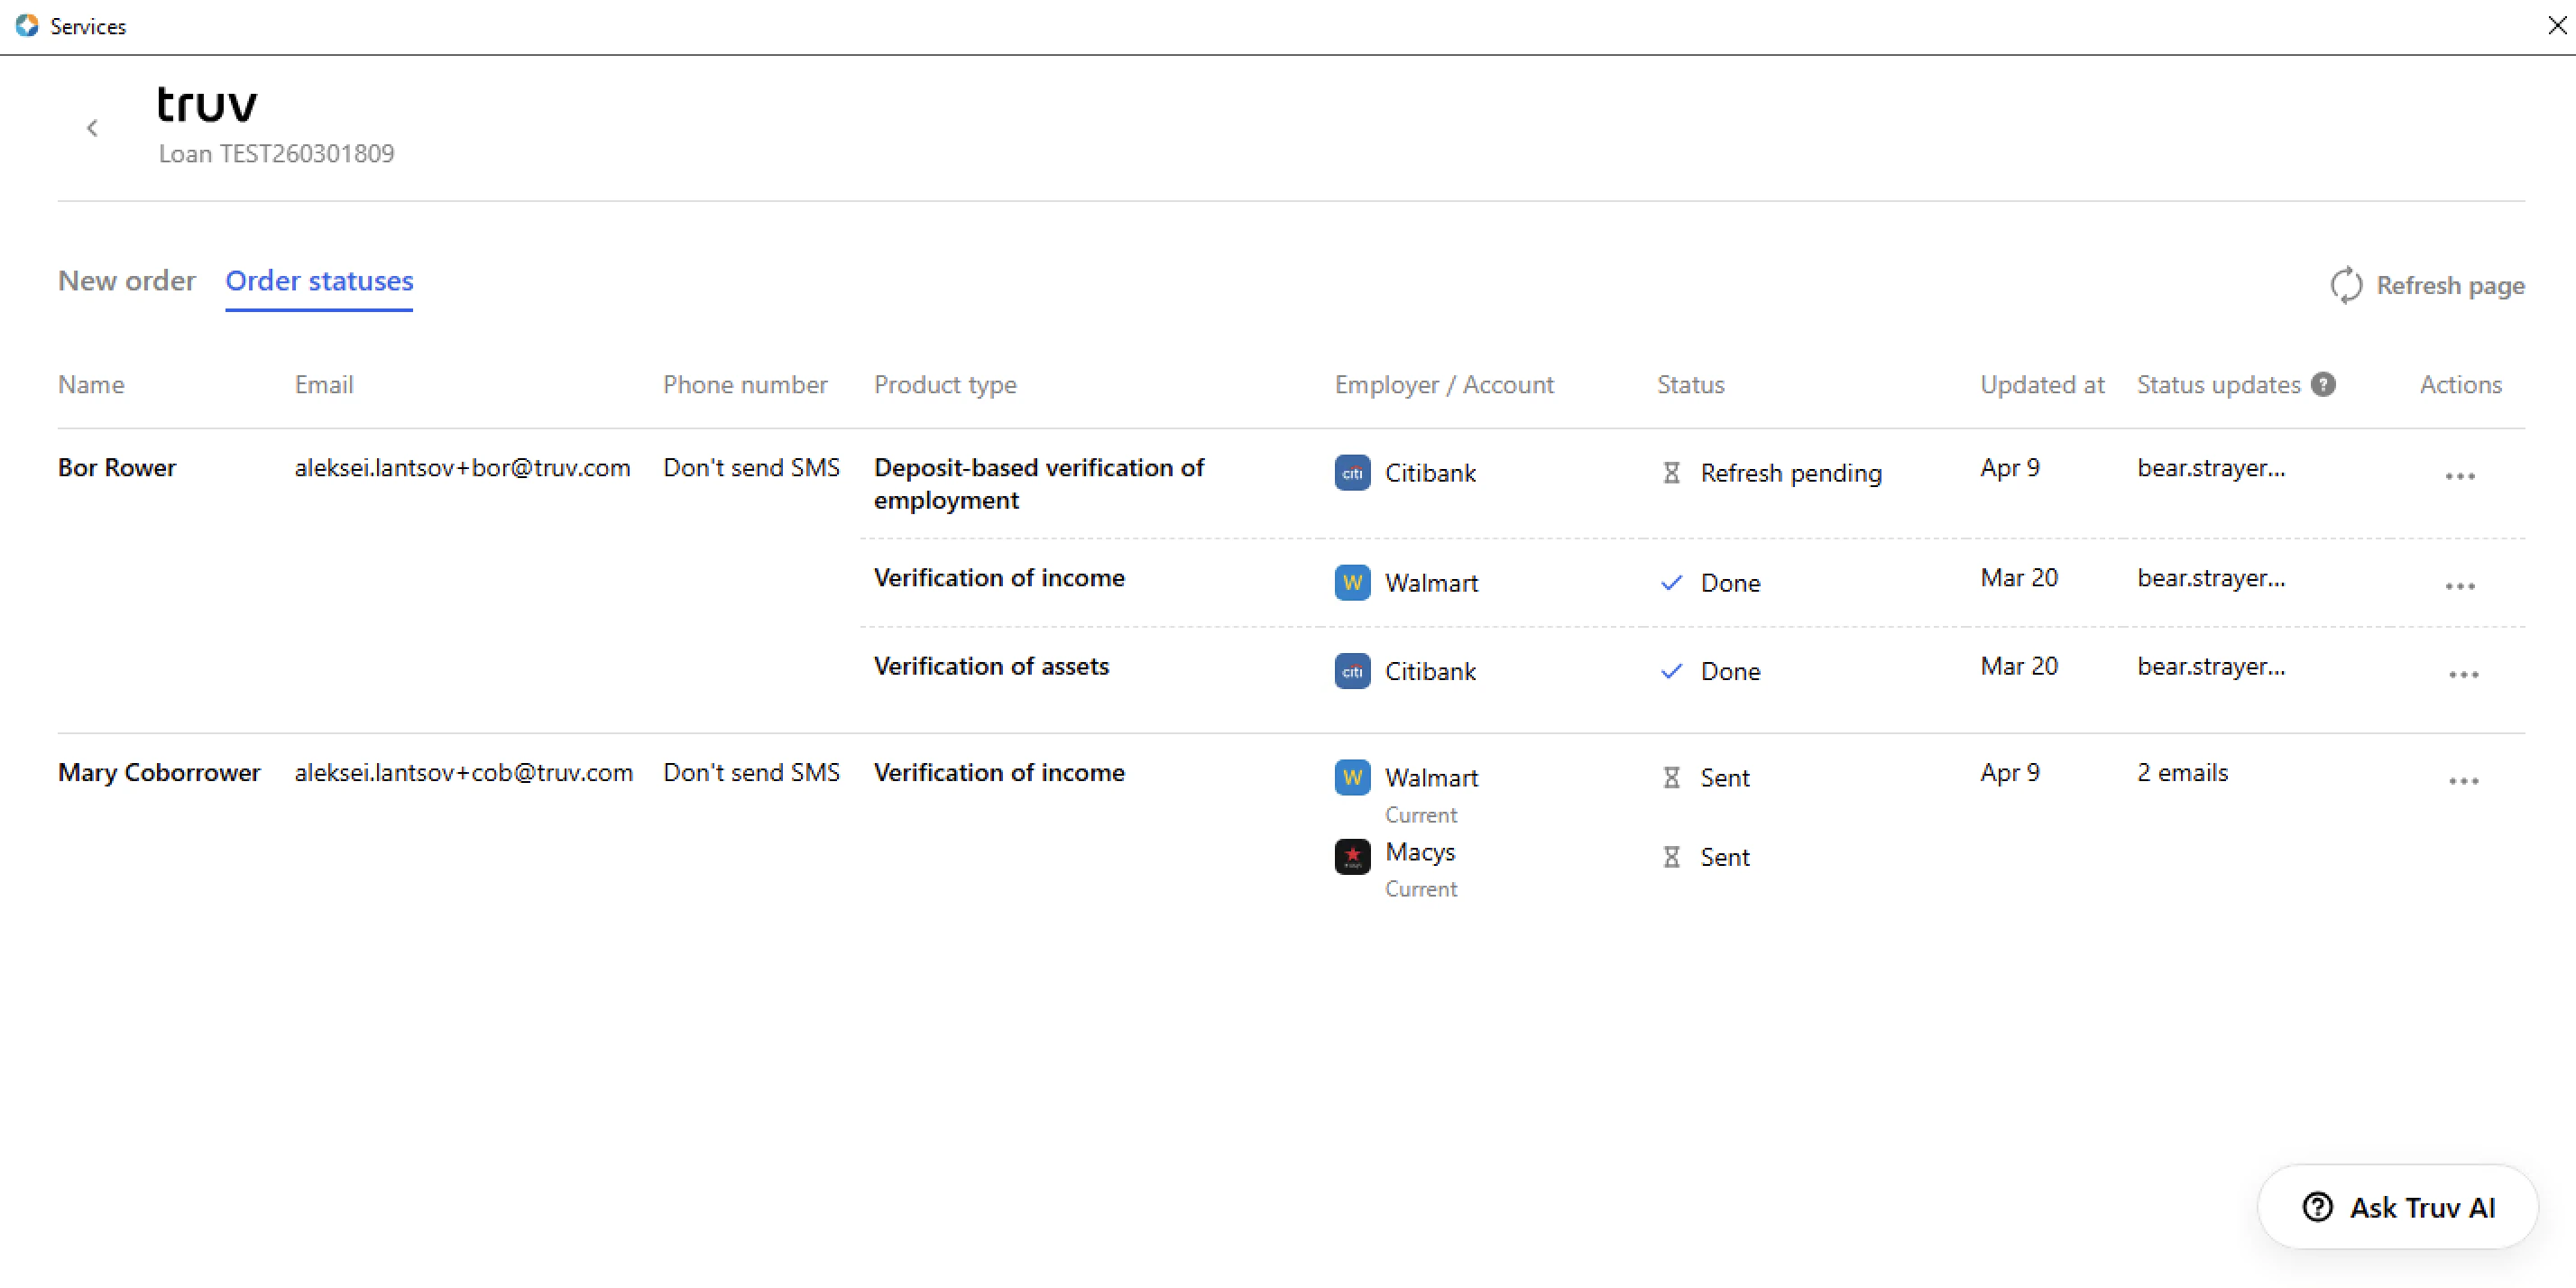Viewport: 2576px width, 1288px height.
Task: Click the back arrow beside the truv heading
Action: [92, 128]
